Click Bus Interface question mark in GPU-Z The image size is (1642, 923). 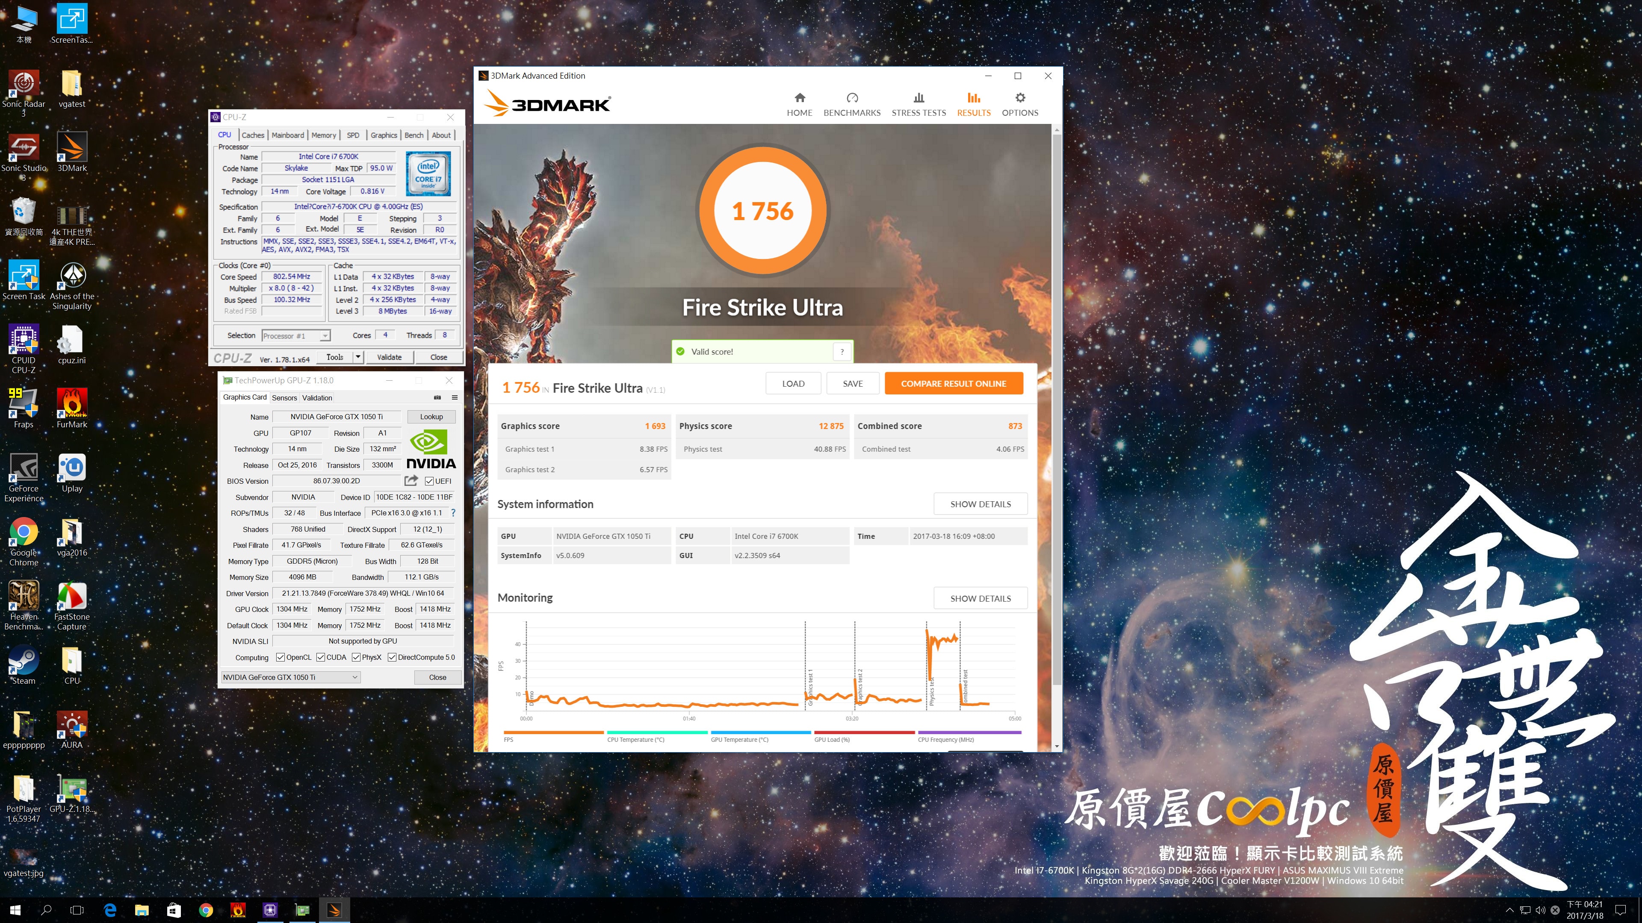click(453, 513)
